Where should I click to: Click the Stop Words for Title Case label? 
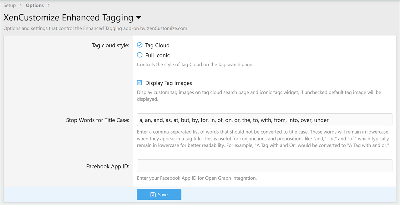(98, 120)
